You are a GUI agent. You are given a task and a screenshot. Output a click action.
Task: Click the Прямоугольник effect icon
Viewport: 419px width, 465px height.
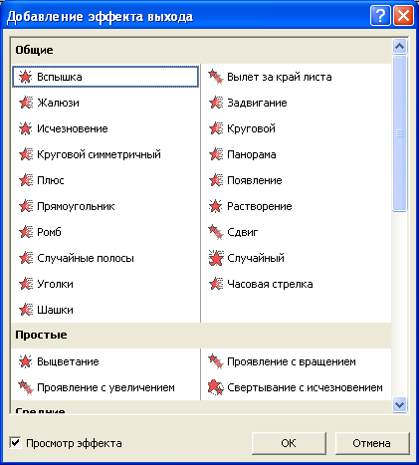coord(26,206)
